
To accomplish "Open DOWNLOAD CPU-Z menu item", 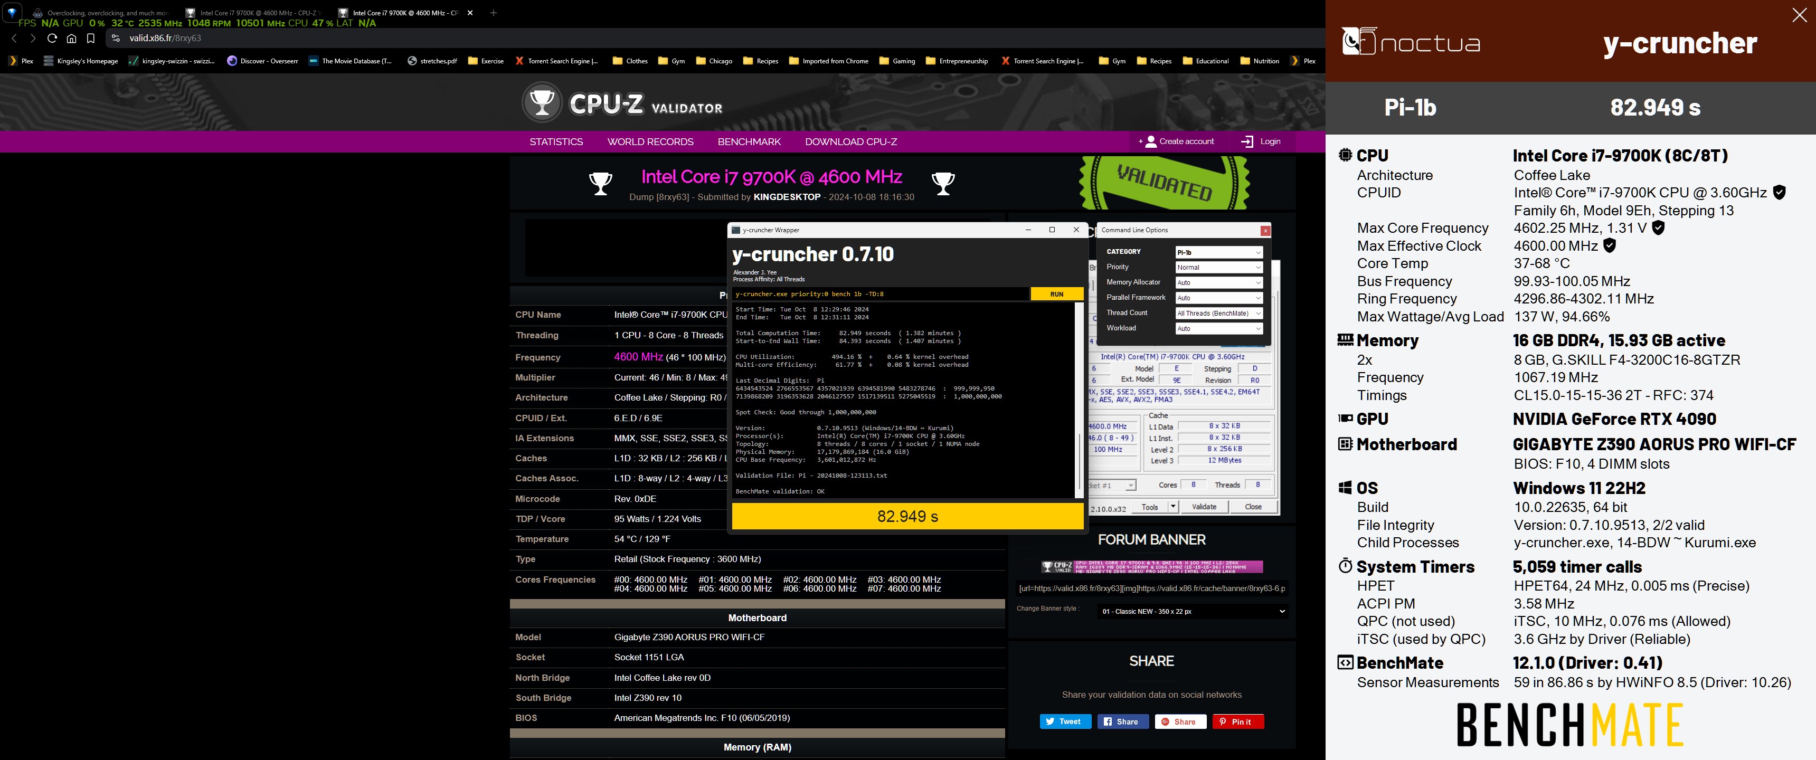I will pyautogui.click(x=851, y=141).
